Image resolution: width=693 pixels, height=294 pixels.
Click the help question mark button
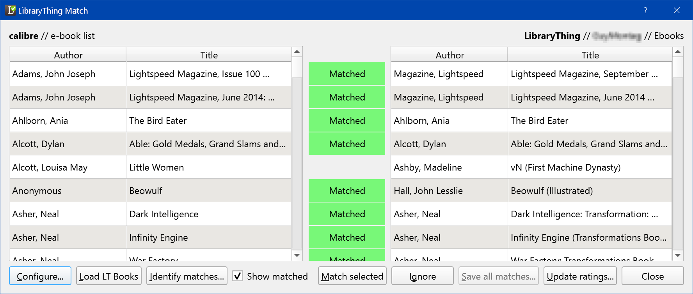[645, 11]
